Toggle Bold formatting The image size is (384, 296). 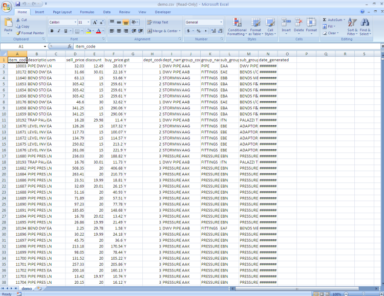tap(52, 31)
